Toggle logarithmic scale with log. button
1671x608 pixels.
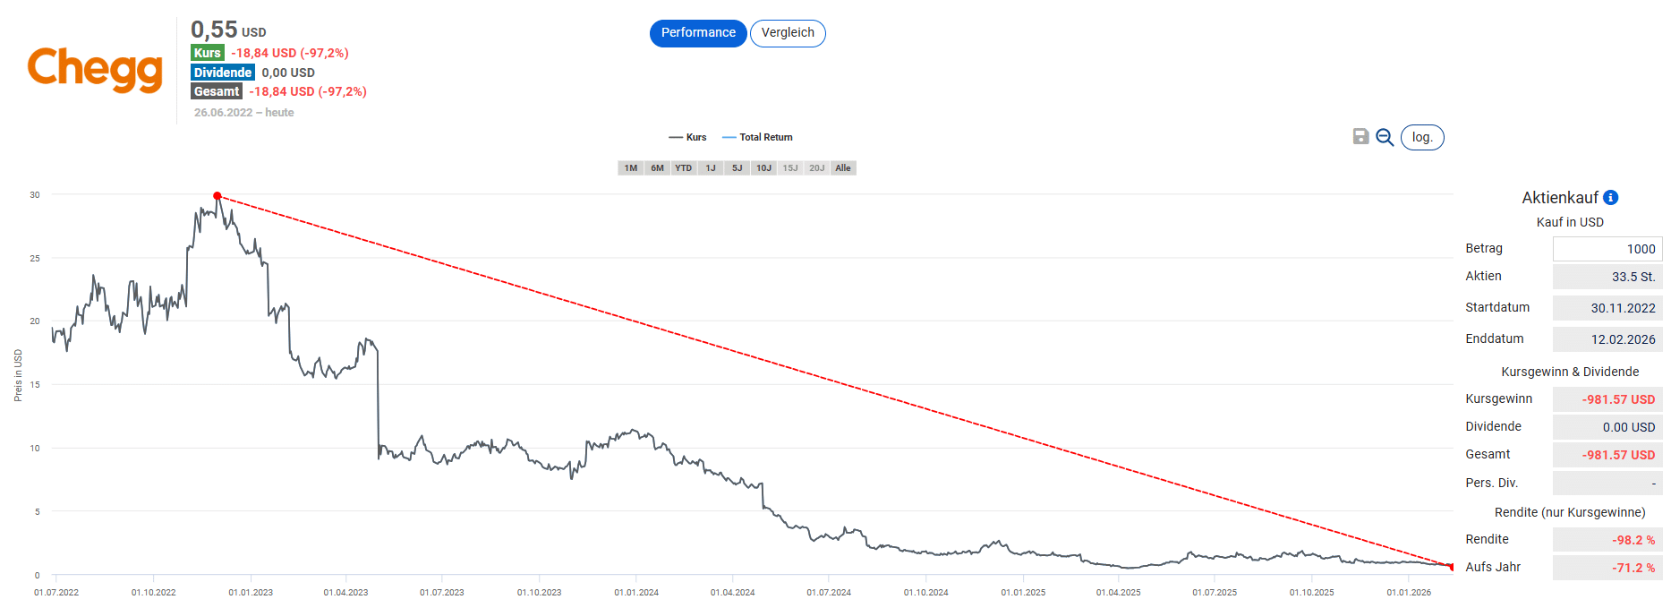click(x=1422, y=137)
